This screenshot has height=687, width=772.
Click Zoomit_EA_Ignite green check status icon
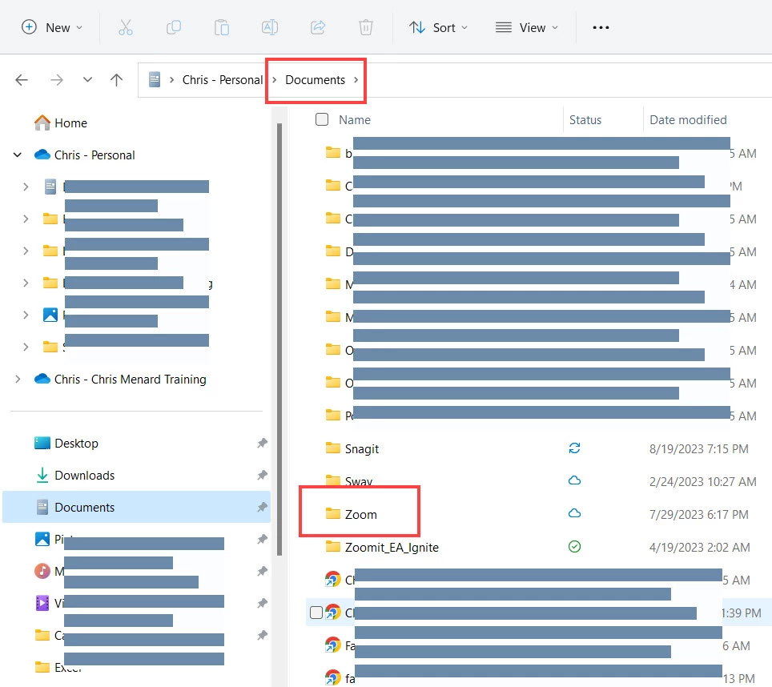click(x=574, y=547)
